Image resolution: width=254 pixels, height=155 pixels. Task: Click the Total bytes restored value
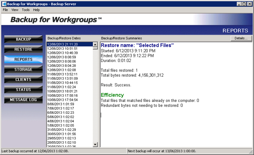(x=151, y=75)
